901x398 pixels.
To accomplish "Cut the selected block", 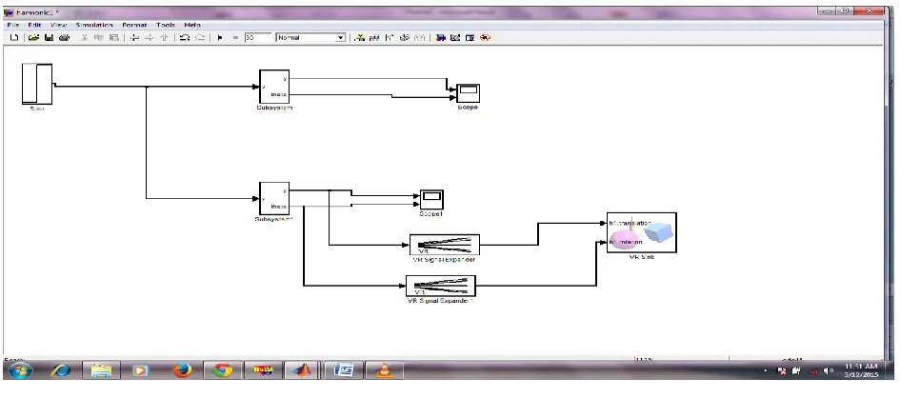I will 84,38.
